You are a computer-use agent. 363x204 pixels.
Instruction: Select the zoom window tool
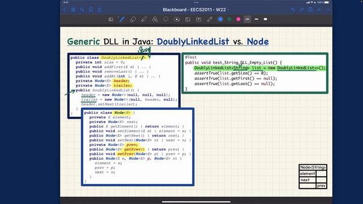[x=111, y=19]
